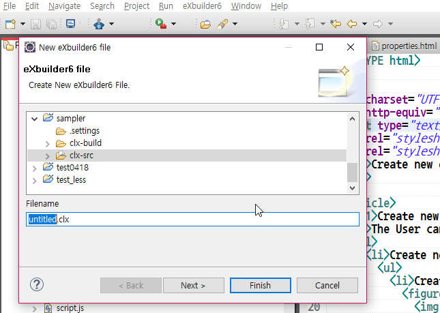The width and height of the screenshot is (440, 313).
Task: Click the New file toolbar icon
Action: (10, 24)
